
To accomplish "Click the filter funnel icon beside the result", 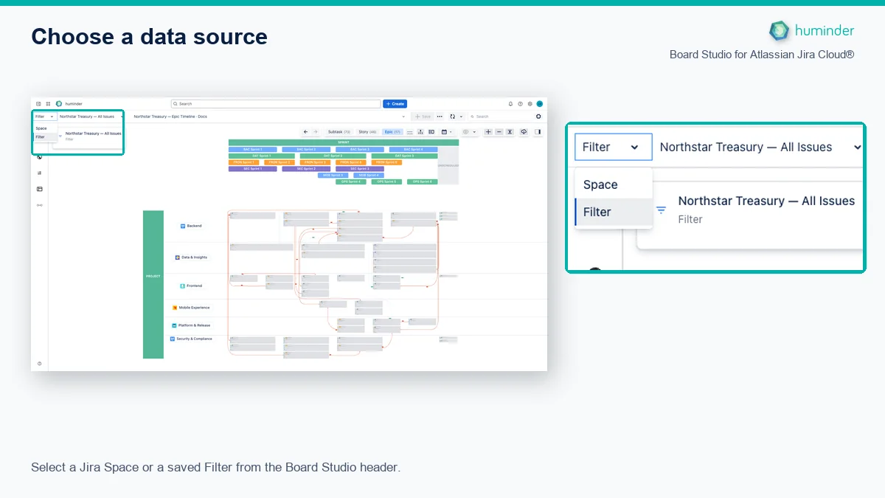I will [x=662, y=210].
